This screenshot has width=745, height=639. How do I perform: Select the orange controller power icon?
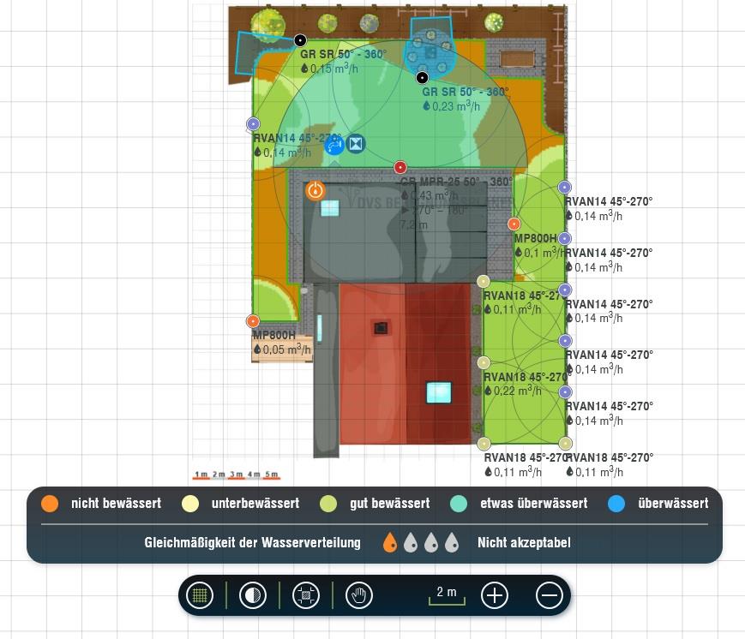(315, 190)
